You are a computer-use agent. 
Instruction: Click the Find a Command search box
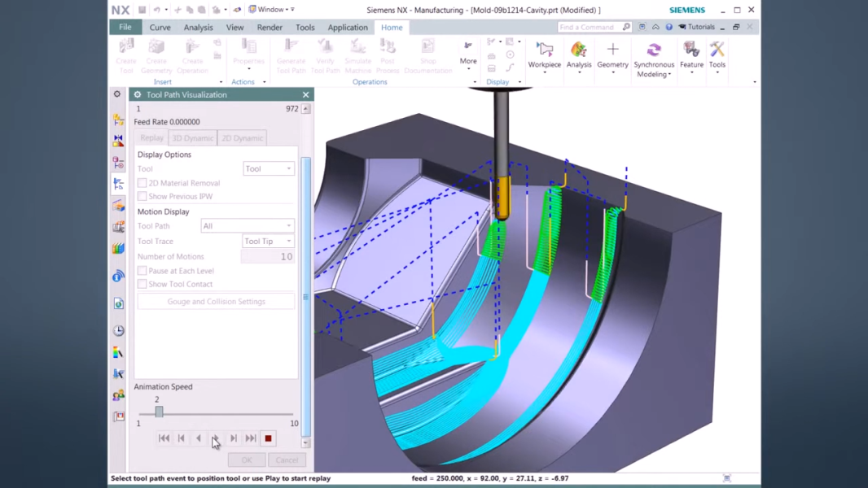point(594,27)
